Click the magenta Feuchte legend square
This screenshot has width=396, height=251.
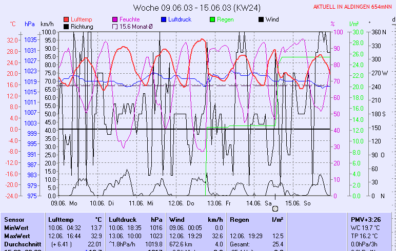[x=115, y=19]
